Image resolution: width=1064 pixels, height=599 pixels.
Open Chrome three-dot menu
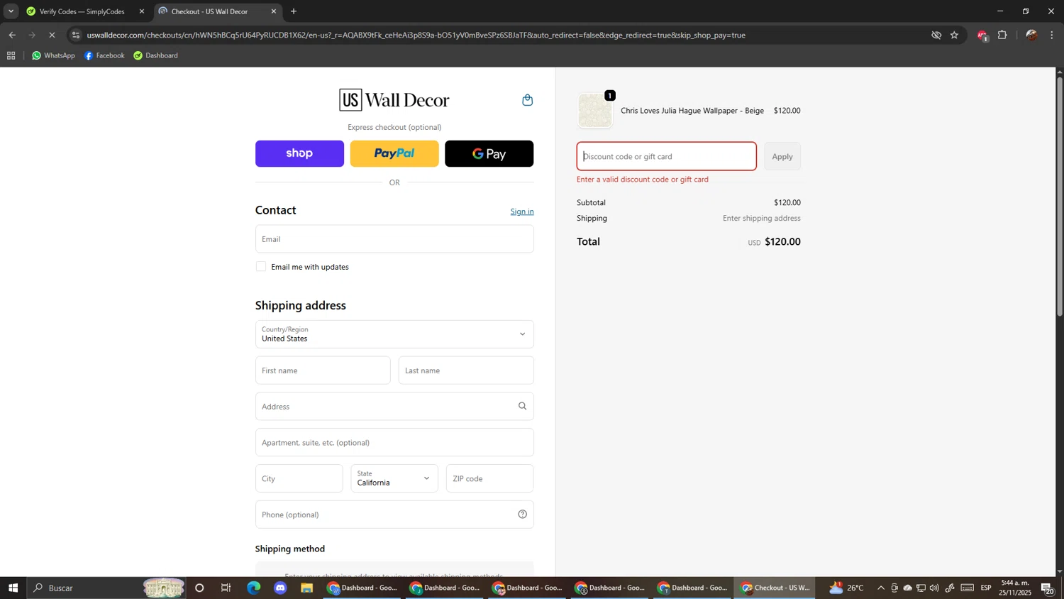1052,35
